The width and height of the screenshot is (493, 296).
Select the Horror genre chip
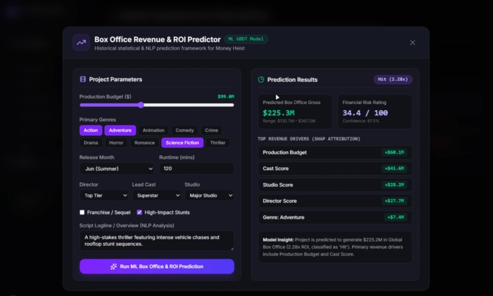[x=116, y=142]
